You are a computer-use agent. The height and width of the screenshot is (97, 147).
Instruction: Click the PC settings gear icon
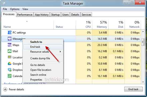click(9, 33)
